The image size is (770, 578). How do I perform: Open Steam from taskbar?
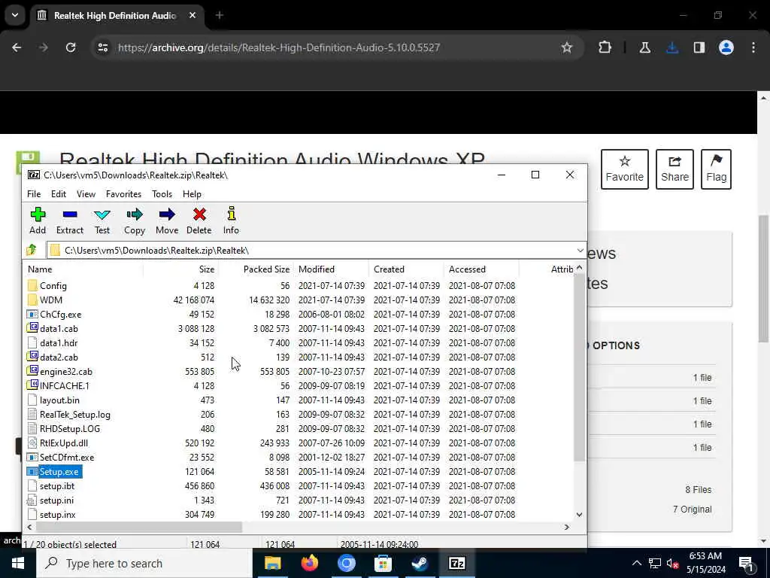click(420, 563)
